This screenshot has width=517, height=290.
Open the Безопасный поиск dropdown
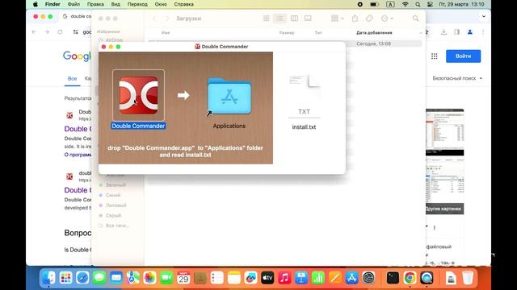tap(457, 78)
